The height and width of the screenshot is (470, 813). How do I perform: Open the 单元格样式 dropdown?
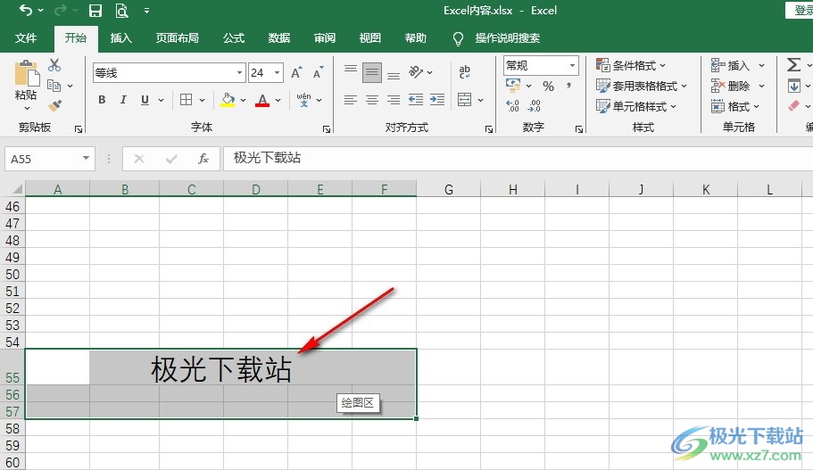pos(636,107)
